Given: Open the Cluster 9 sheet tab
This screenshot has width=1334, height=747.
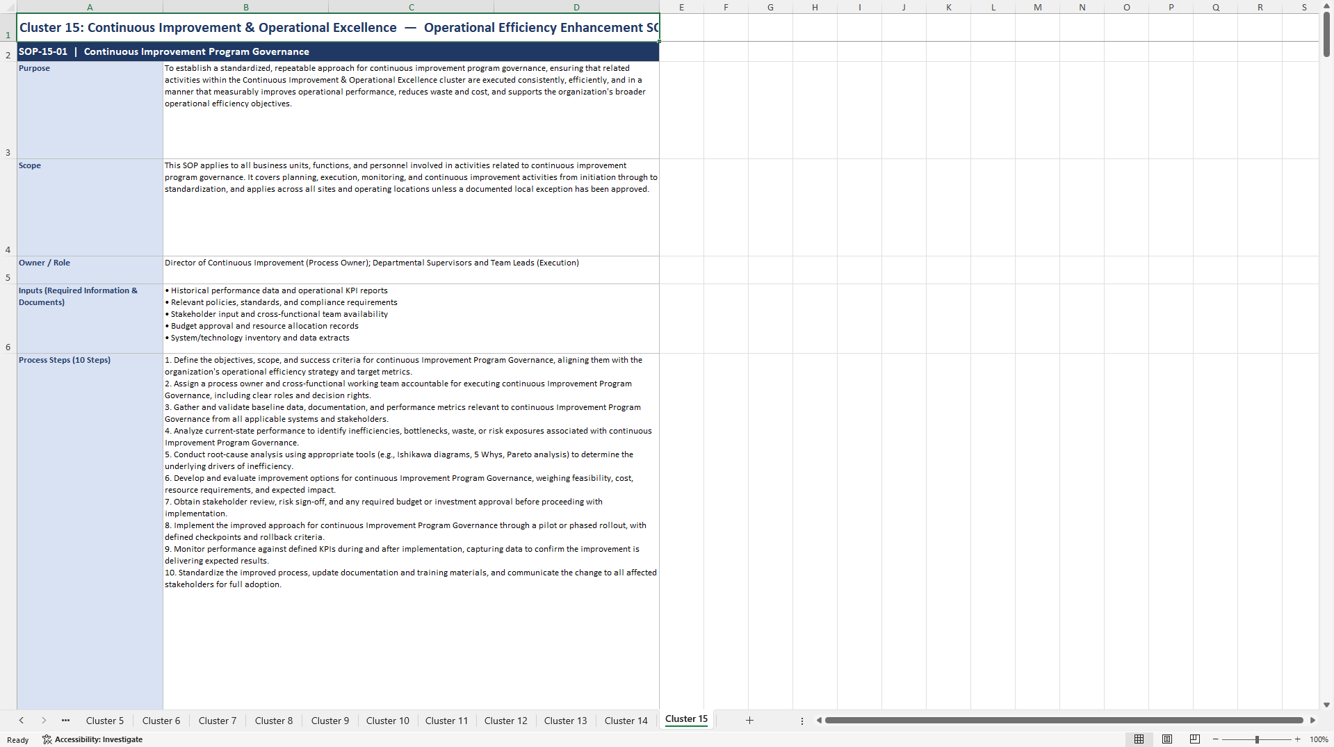Looking at the screenshot, I should (x=330, y=721).
